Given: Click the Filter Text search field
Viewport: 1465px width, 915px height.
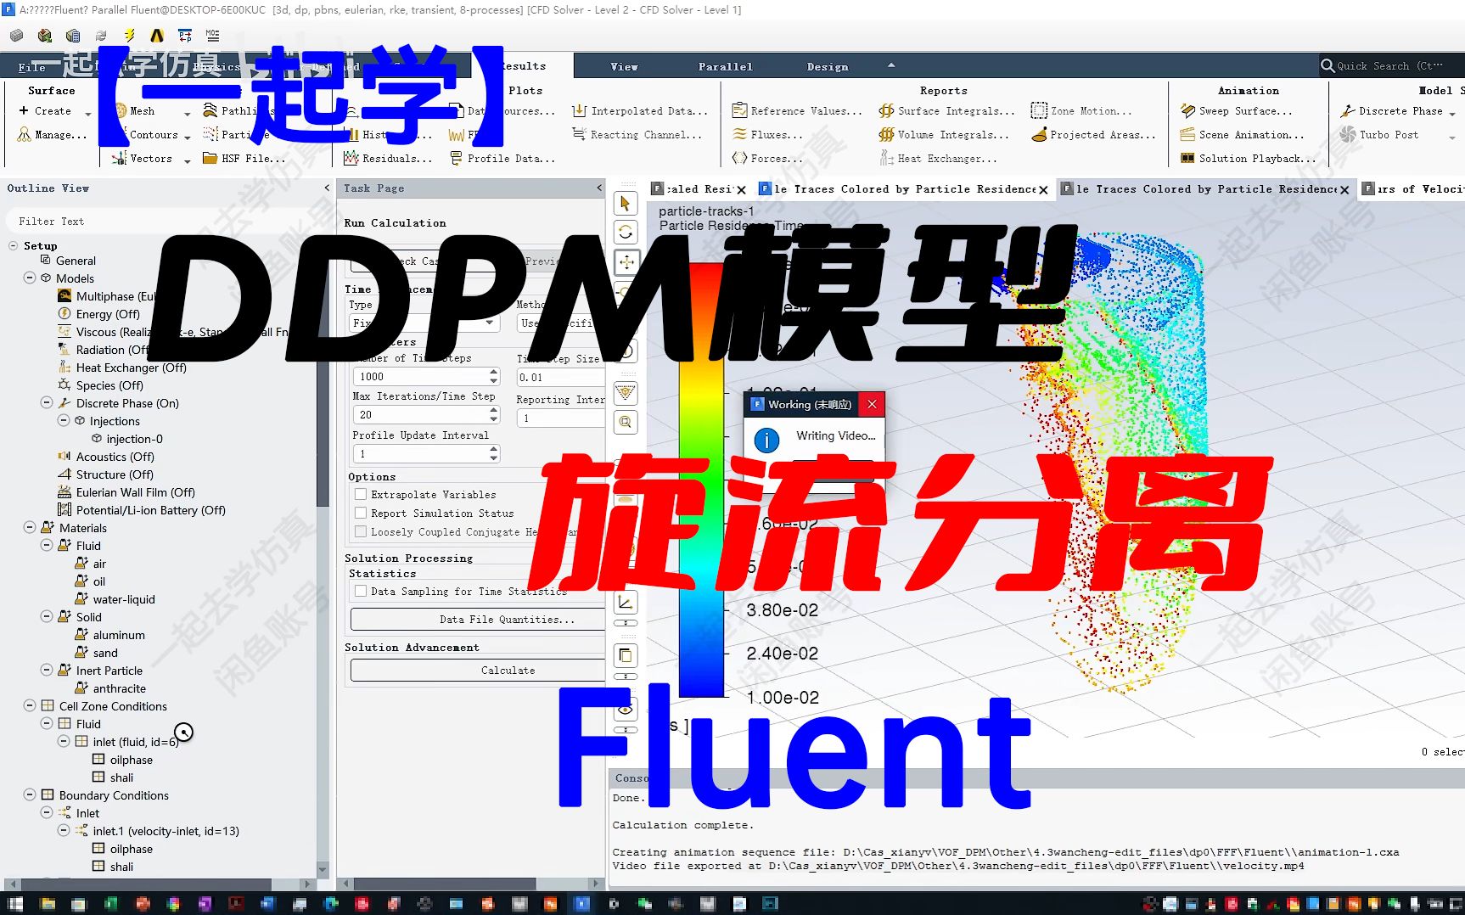Looking at the screenshot, I should pos(161,222).
